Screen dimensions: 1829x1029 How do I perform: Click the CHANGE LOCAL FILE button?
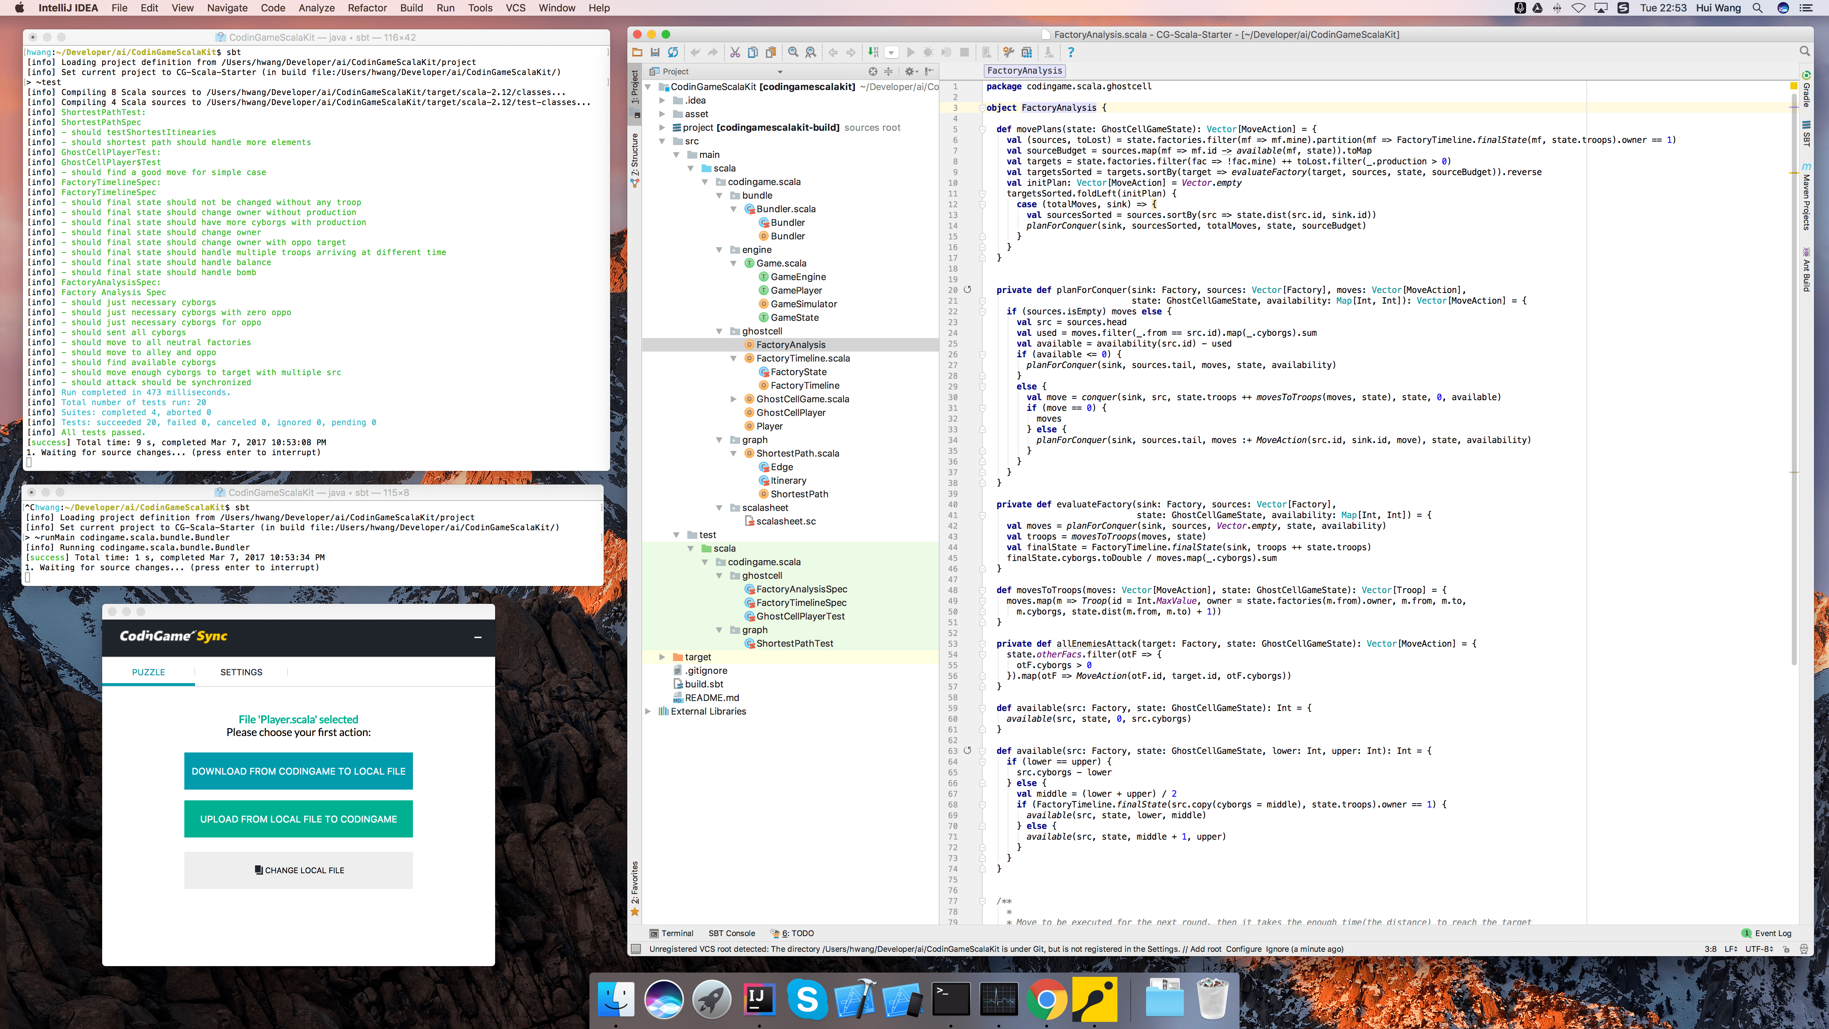(x=298, y=870)
